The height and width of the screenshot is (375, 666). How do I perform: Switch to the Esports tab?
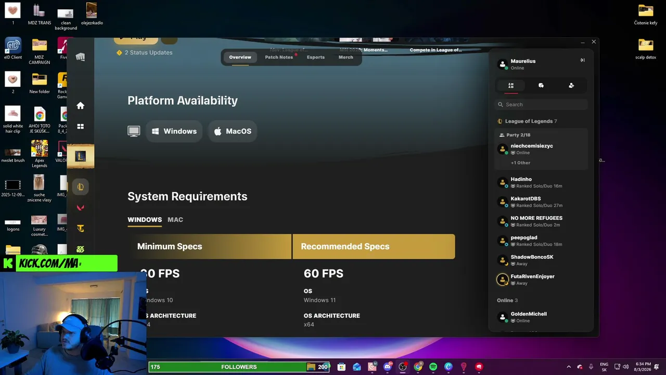316,57
